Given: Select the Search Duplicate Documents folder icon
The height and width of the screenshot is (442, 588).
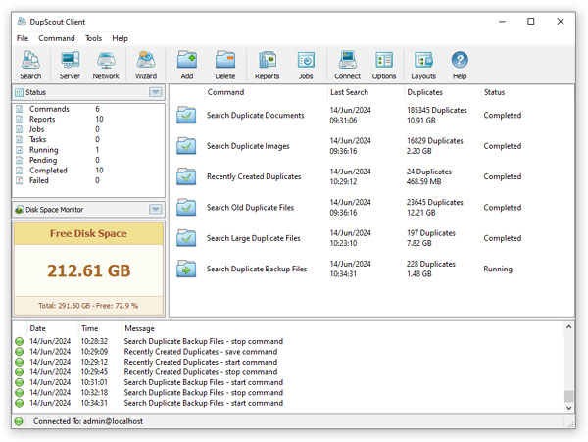Looking at the screenshot, I should click(186, 115).
